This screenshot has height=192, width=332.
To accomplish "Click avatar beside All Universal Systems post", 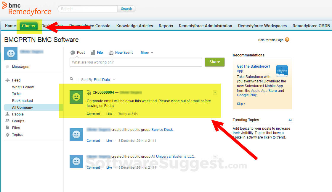I will pos(76,161).
